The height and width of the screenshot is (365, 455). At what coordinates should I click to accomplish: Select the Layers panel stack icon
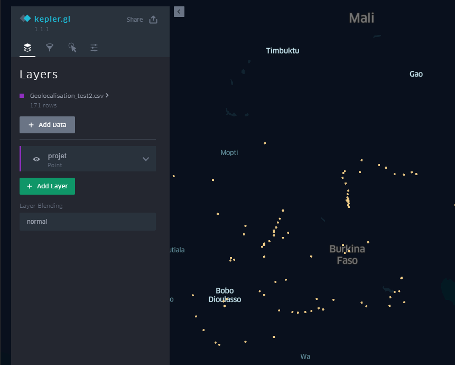(27, 48)
